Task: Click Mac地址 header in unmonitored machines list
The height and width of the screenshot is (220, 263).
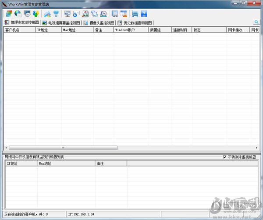Action: 66,163
